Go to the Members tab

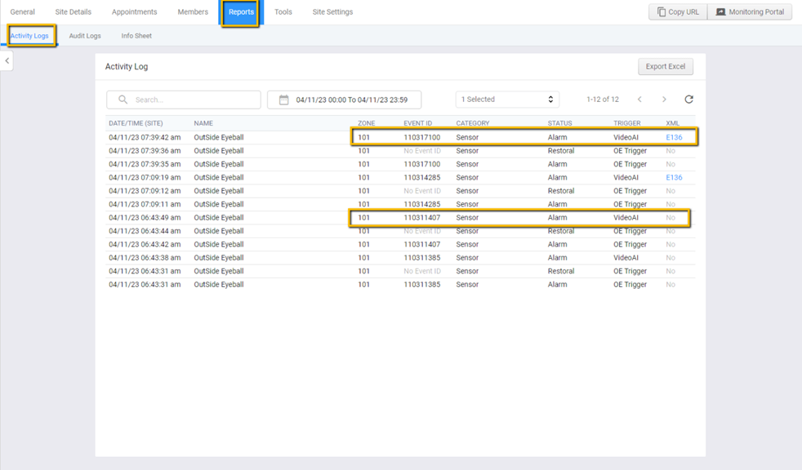pyautogui.click(x=193, y=11)
